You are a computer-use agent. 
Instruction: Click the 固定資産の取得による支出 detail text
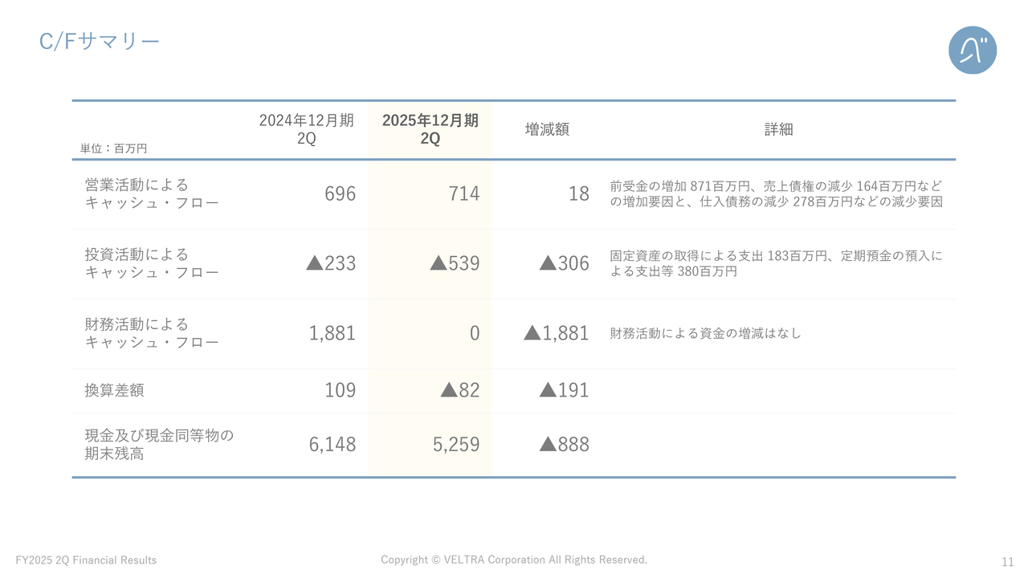pos(776,263)
